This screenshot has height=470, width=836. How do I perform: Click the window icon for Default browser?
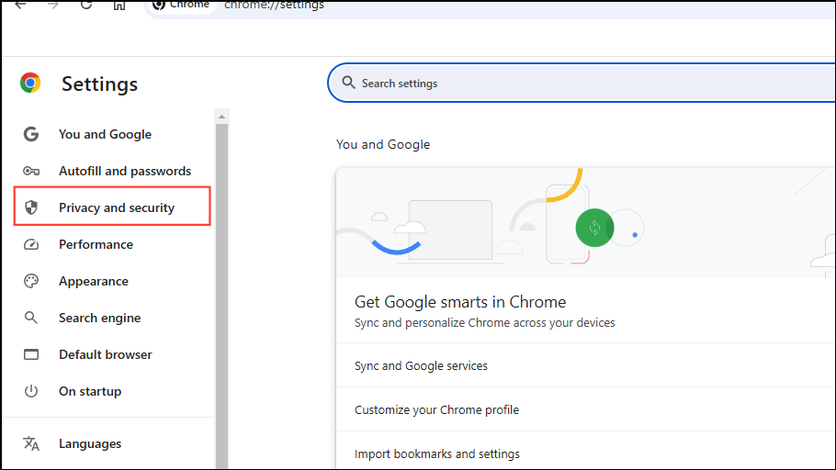click(31, 354)
